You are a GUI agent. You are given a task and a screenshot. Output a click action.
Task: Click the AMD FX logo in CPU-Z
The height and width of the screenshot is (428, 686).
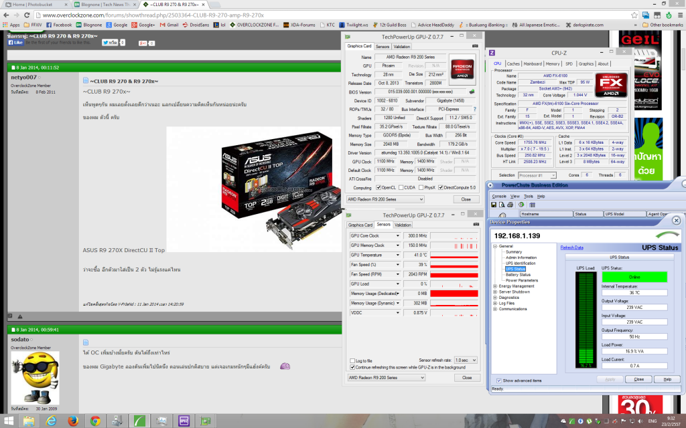point(611,85)
